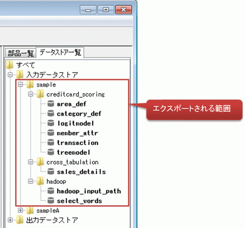This screenshot has width=245, height=228.
Task: Select the logitmodel entry
Action: point(75,123)
